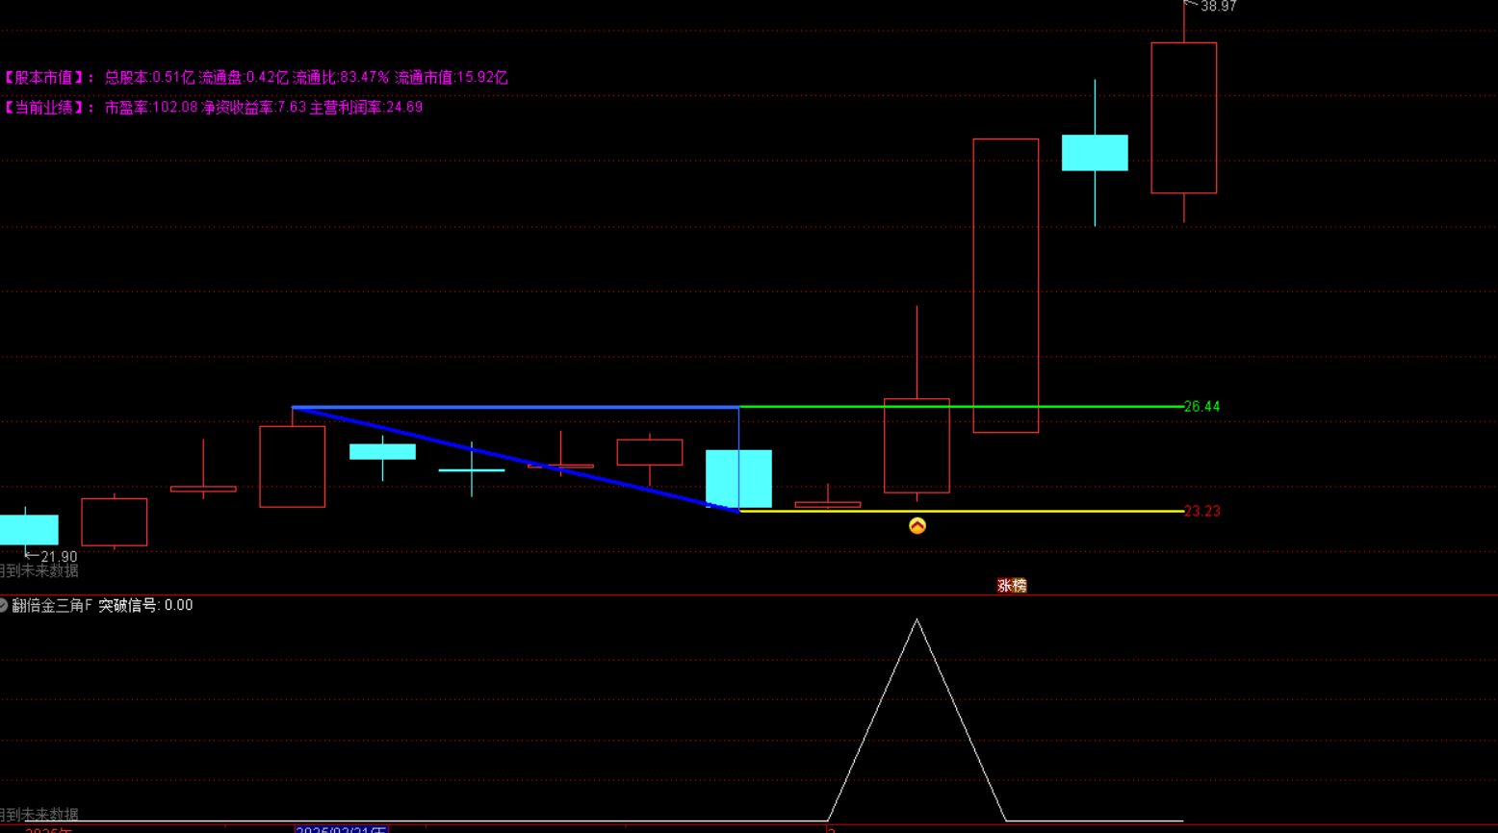Screen dimensions: 1498x833
Task: Select the cyan candle with long wicks
Action: tap(1095, 153)
